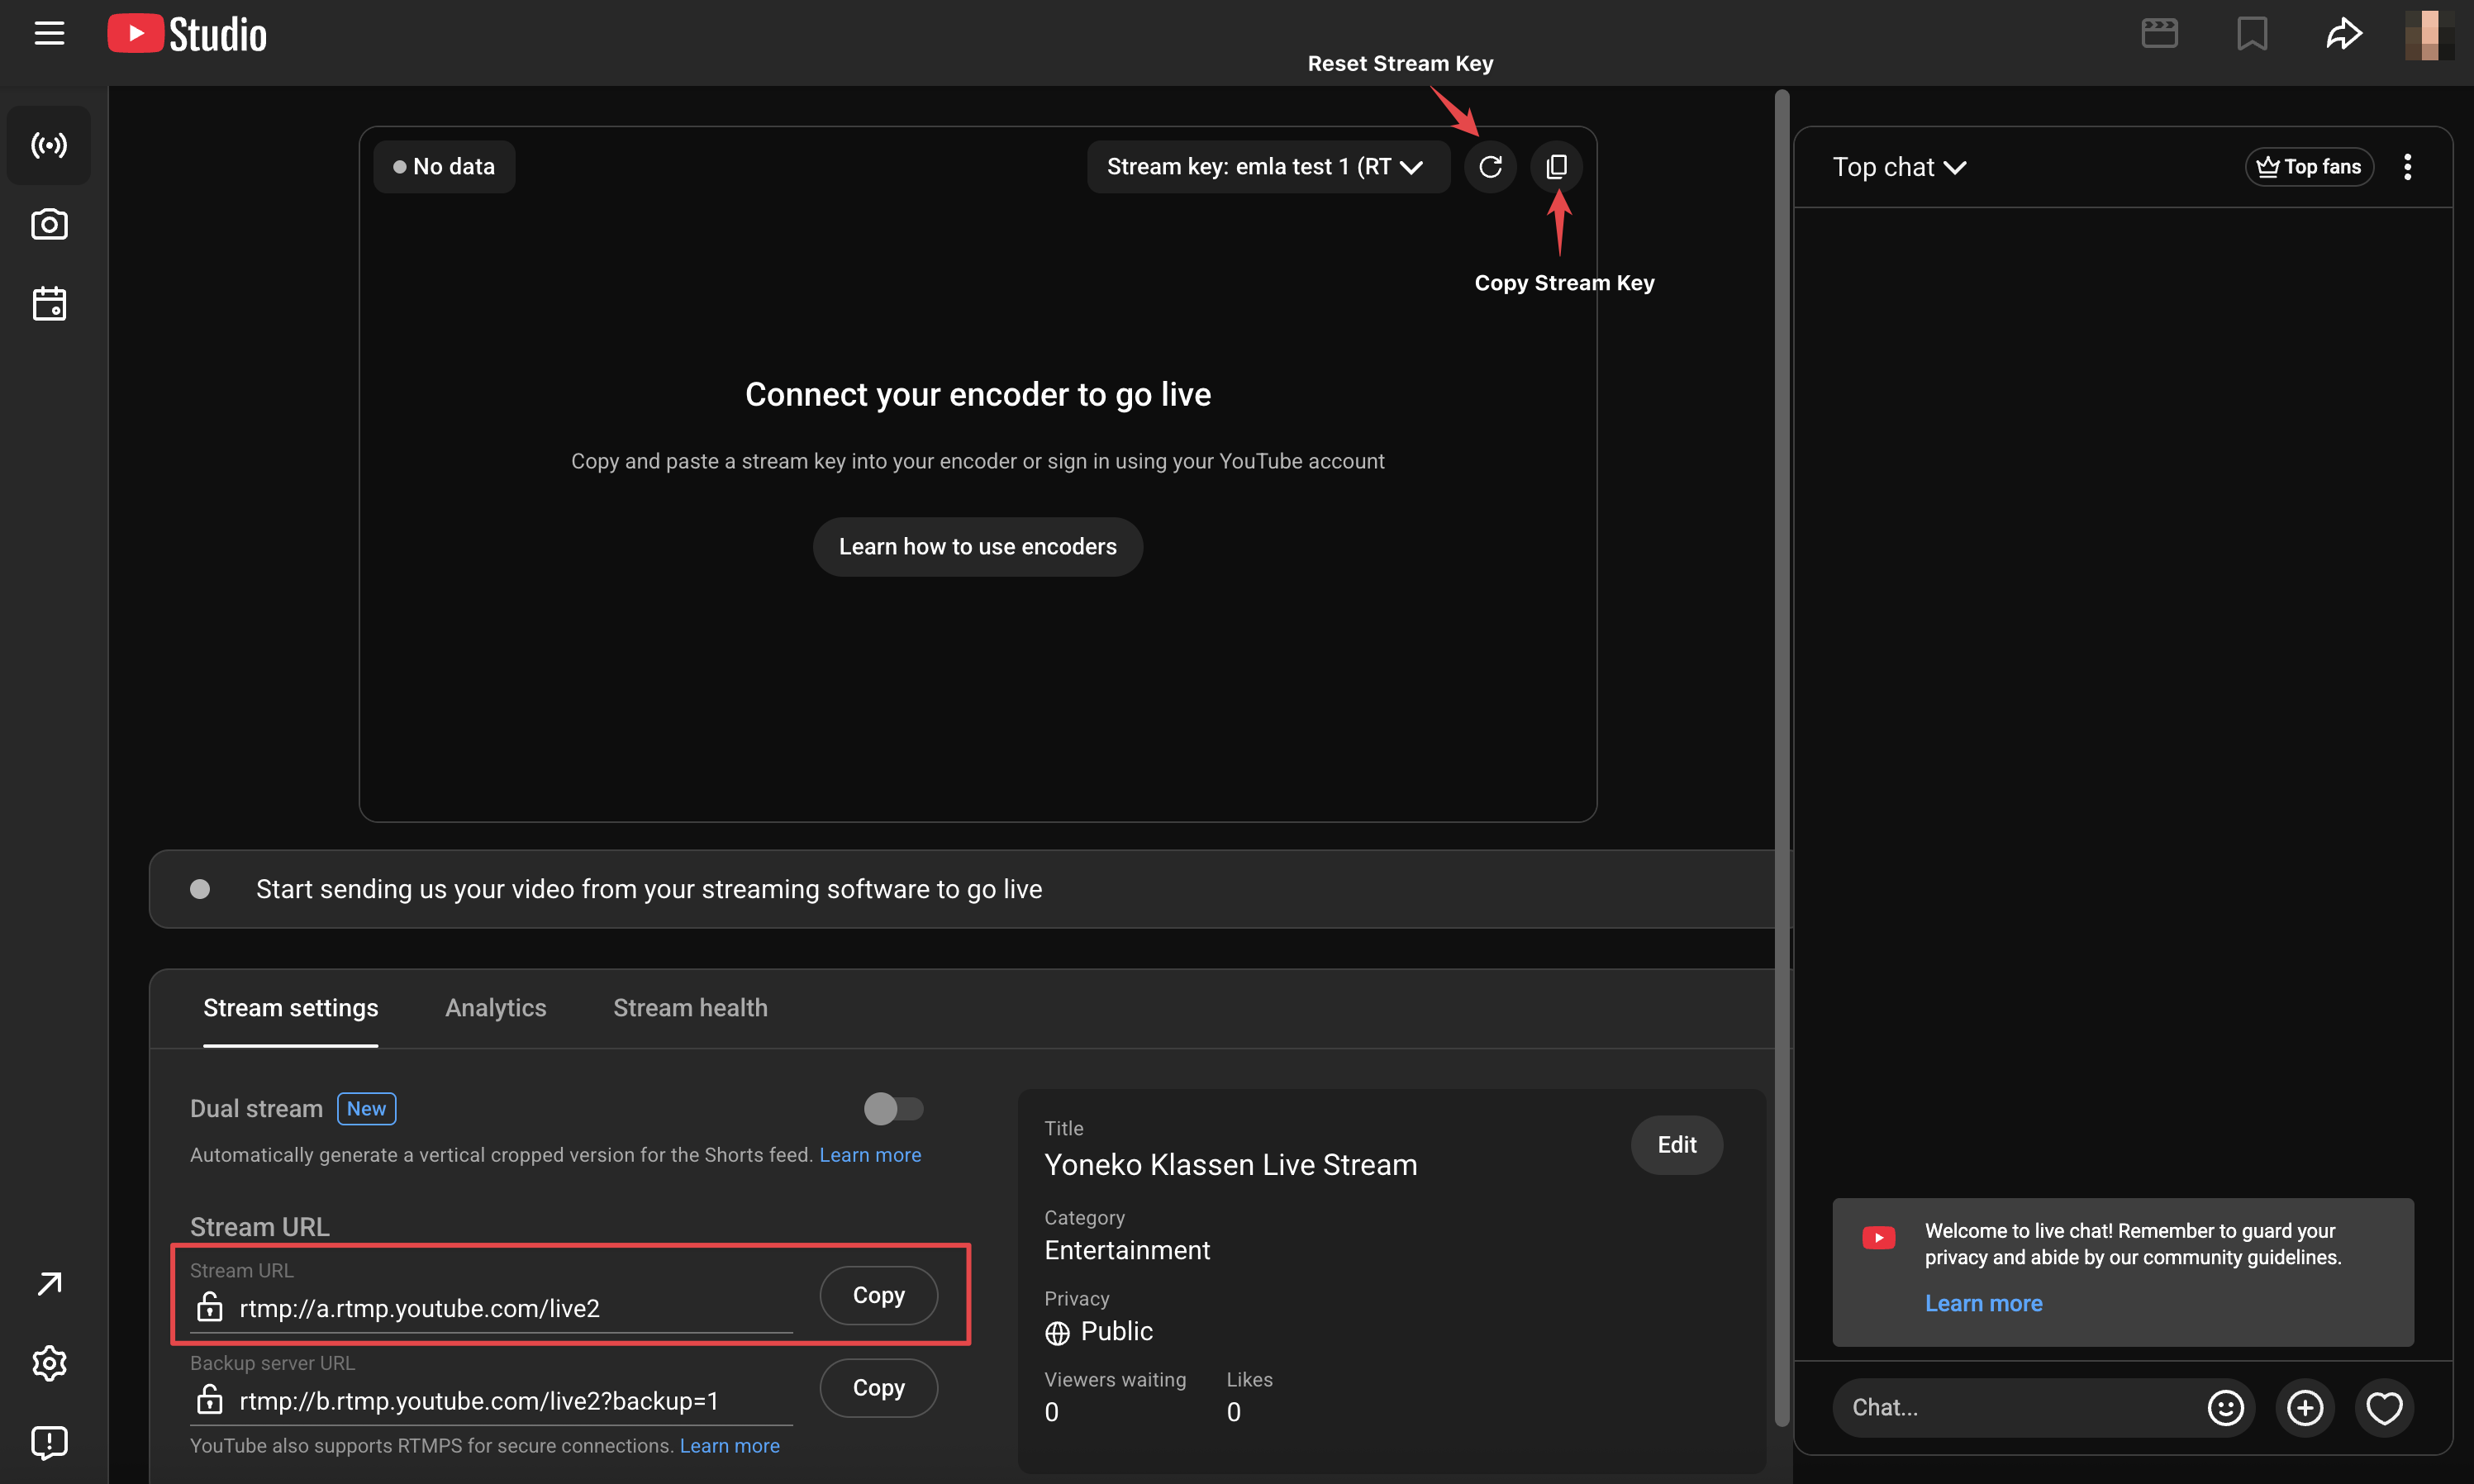The image size is (2474, 1484).
Task: Open the hamburger navigation menu
Action: pyautogui.click(x=49, y=33)
